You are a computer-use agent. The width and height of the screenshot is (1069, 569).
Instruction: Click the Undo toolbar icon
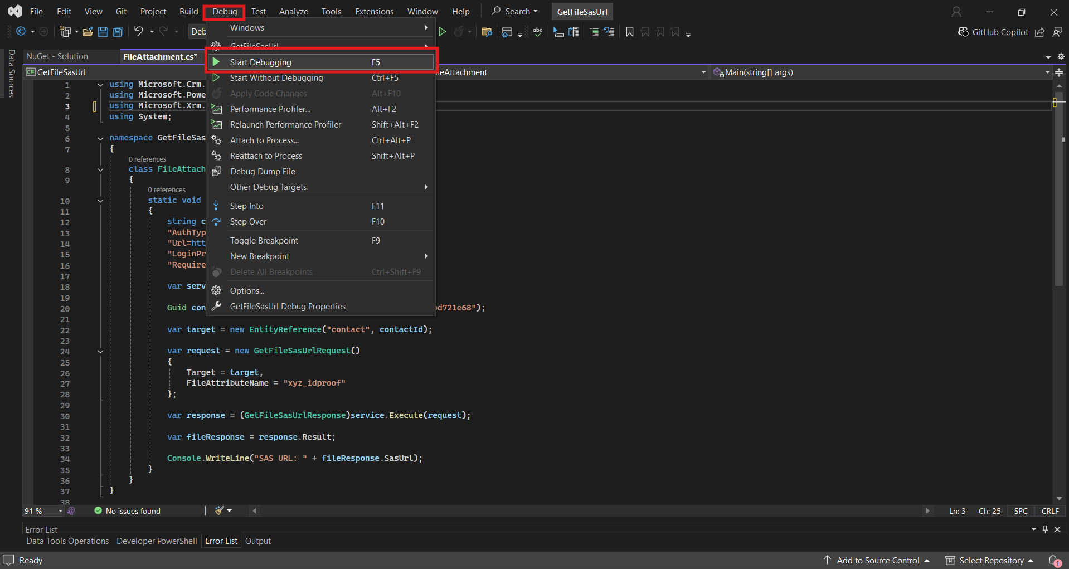click(139, 32)
